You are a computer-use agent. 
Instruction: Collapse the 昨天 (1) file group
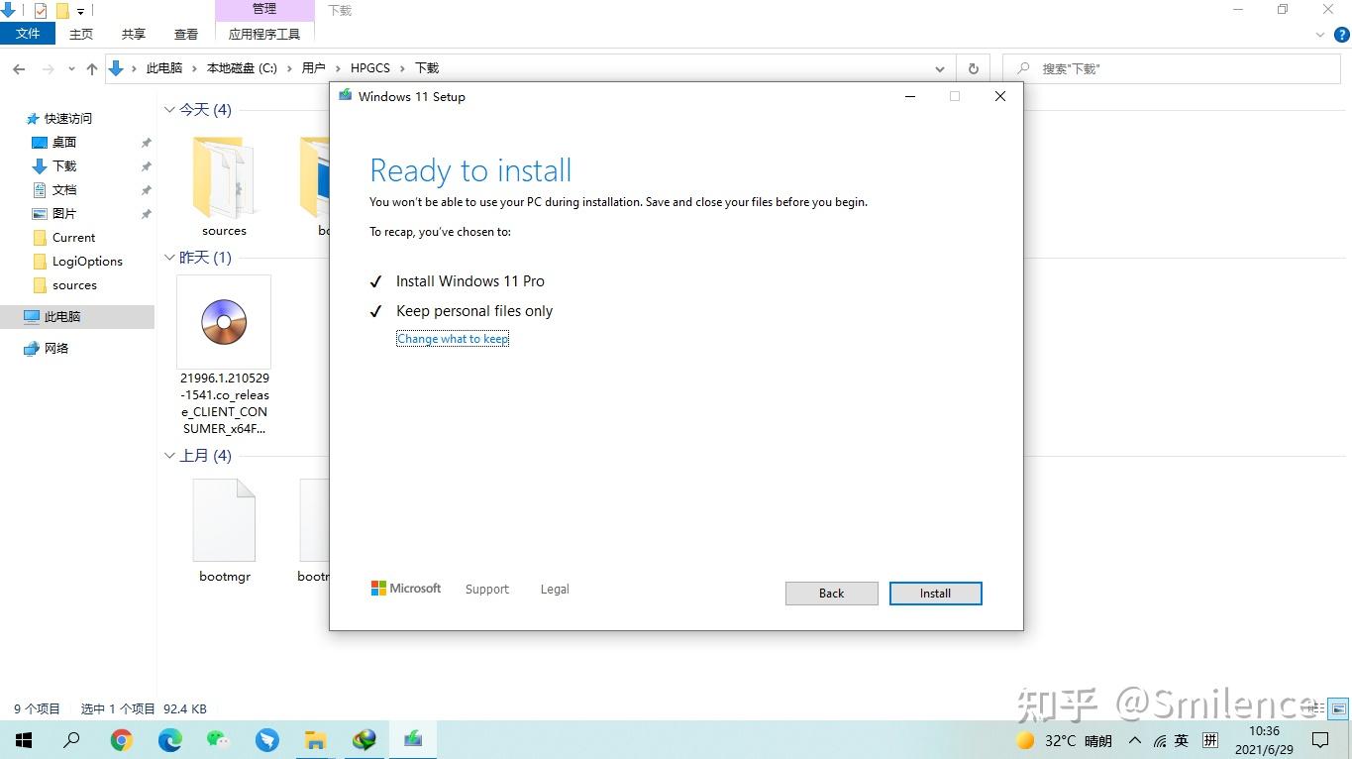(169, 258)
